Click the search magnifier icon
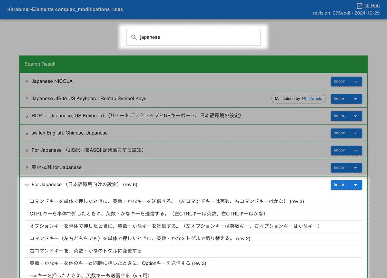This screenshot has width=387, height=278. (x=134, y=37)
